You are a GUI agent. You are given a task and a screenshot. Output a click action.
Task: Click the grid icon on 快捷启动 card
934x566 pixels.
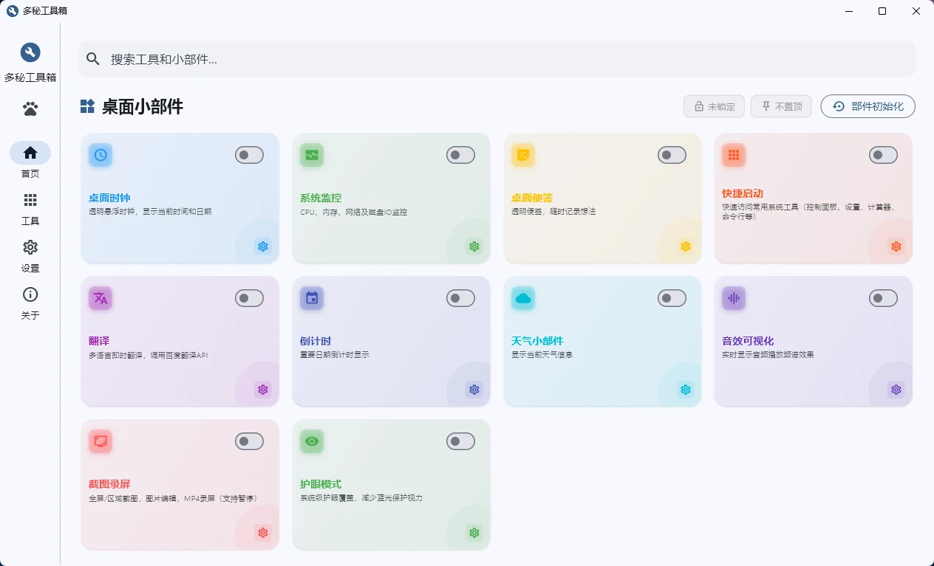734,155
